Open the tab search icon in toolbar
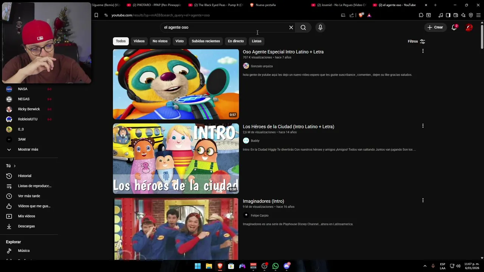This screenshot has width=484, height=272. pos(428,15)
